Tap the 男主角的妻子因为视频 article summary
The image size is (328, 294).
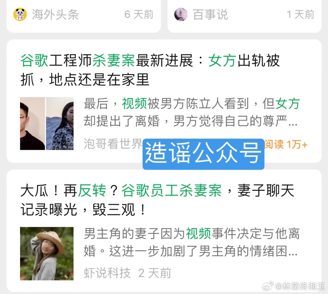click(192, 242)
